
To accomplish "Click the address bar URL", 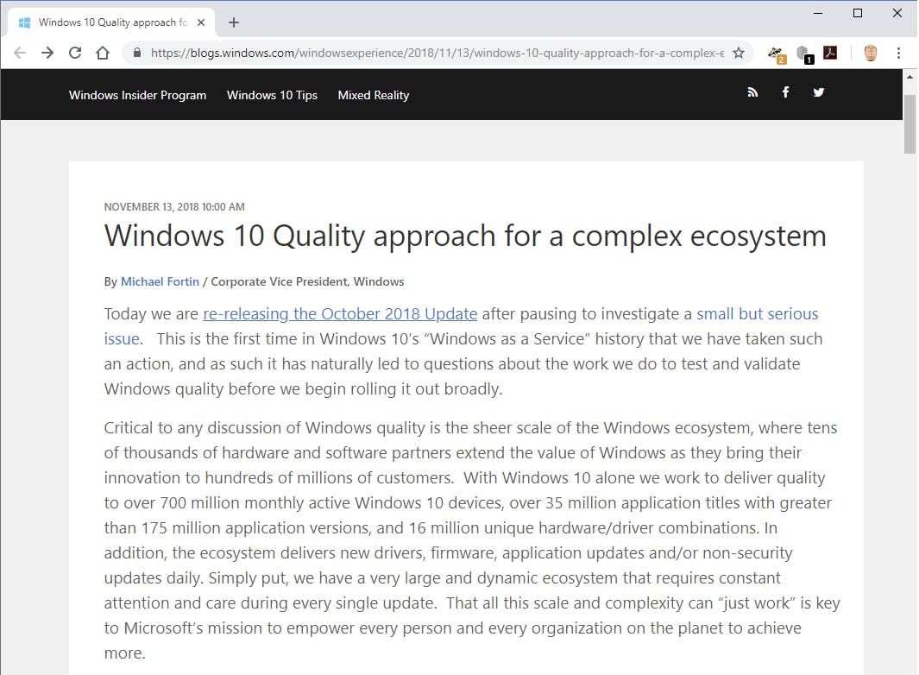I will pyautogui.click(x=437, y=53).
